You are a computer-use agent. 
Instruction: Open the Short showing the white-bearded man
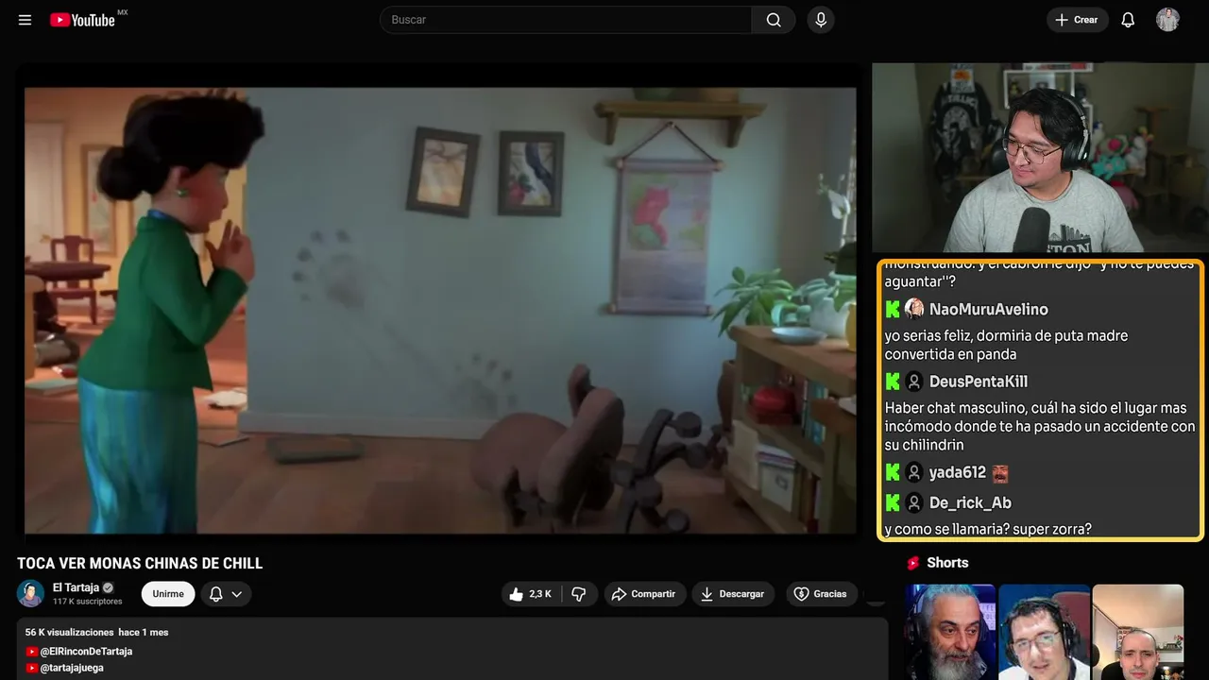coord(950,632)
